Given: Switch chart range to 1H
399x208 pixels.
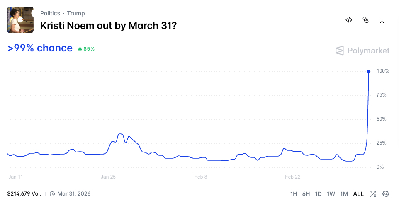Looking at the screenshot, I should click(294, 194).
